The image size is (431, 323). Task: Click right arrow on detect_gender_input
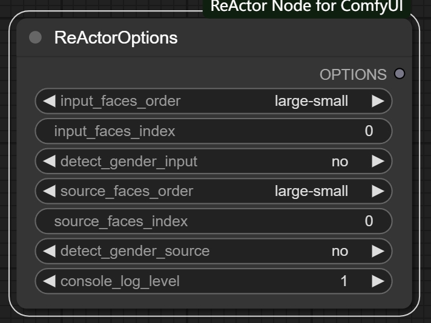[x=378, y=161]
